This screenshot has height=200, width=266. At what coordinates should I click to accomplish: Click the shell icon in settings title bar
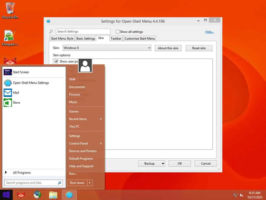coord(48,21)
